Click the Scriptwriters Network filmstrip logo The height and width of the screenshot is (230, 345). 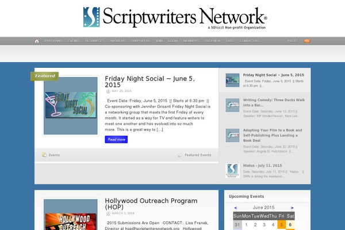(x=91, y=17)
